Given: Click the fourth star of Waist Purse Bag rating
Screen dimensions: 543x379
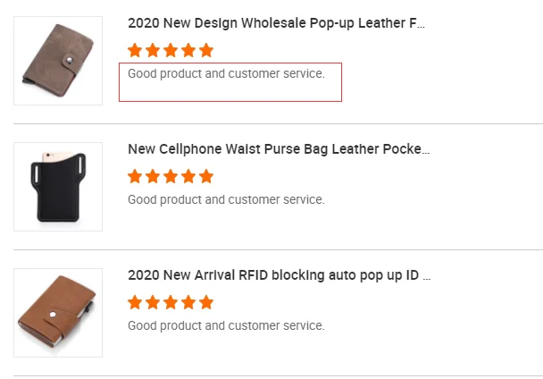Looking at the screenshot, I should coord(188,176).
